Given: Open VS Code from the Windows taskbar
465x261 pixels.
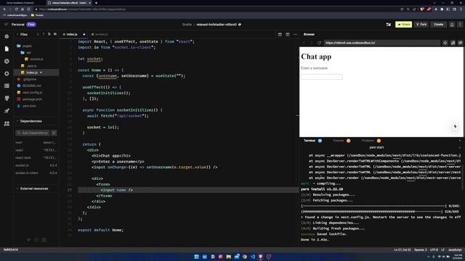Looking at the screenshot, I should [253, 257].
